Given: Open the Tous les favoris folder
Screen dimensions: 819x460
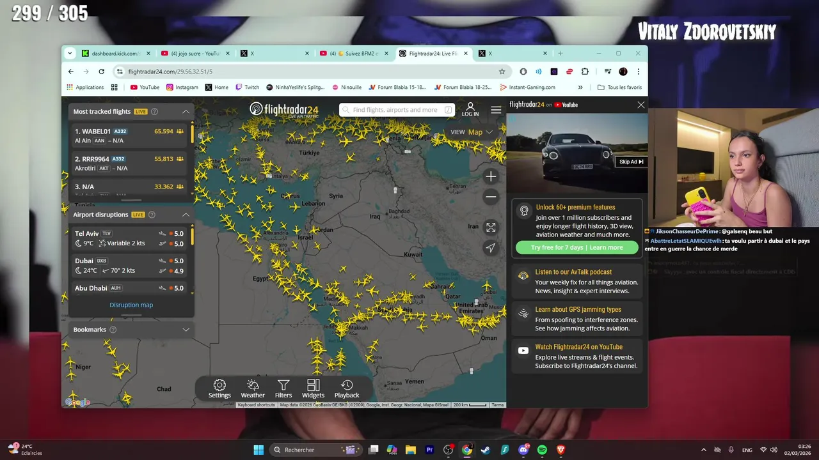Looking at the screenshot, I should tap(619, 87).
